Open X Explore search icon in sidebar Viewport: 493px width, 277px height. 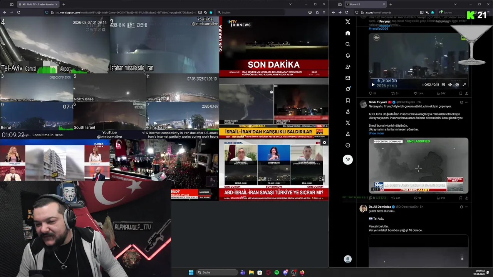point(348,44)
